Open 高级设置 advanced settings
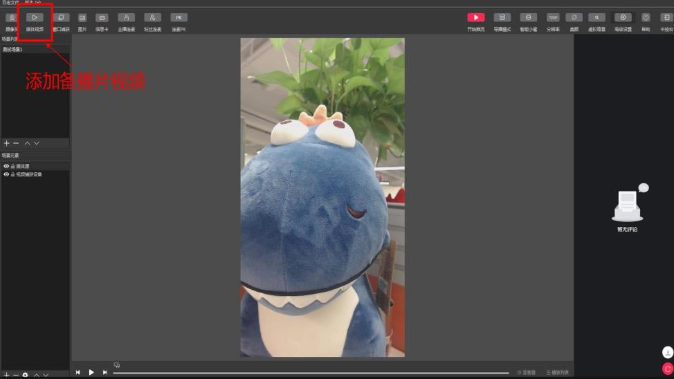This screenshot has width=674, height=379. pyautogui.click(x=623, y=17)
